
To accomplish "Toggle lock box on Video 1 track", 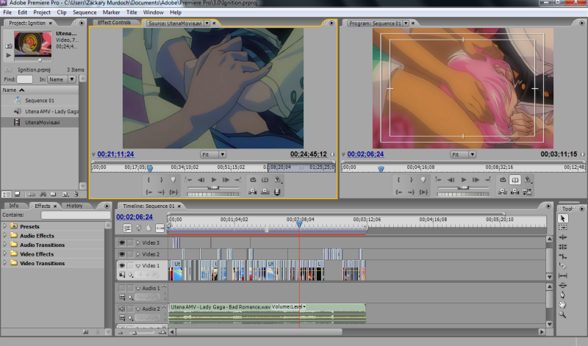I will click(130, 265).
